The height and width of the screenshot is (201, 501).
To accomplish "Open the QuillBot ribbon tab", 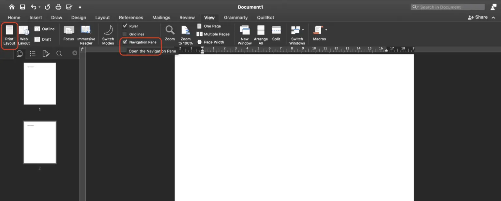I will [x=266, y=18].
